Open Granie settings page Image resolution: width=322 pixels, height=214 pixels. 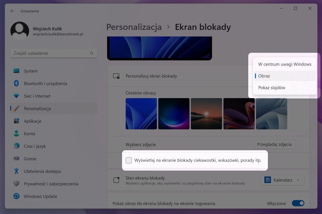(x=54, y=159)
